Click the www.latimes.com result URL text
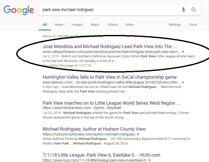This screenshot has width=209, height=162. [111, 82]
